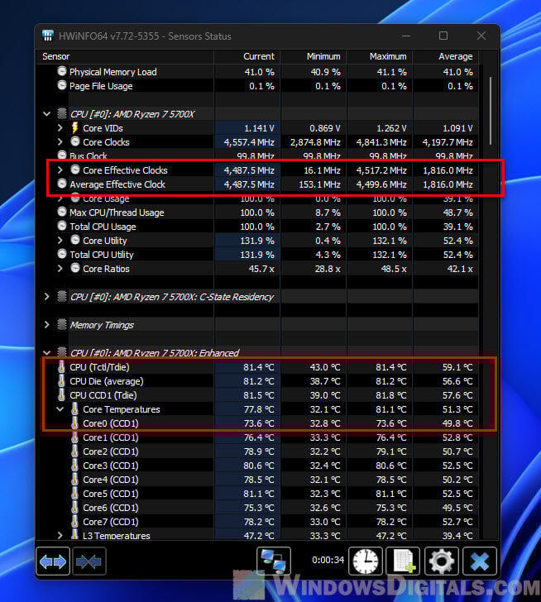Select the Core4 (CCD1) row

coord(257,480)
